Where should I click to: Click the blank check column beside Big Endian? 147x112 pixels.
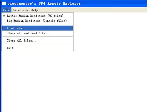4,21
